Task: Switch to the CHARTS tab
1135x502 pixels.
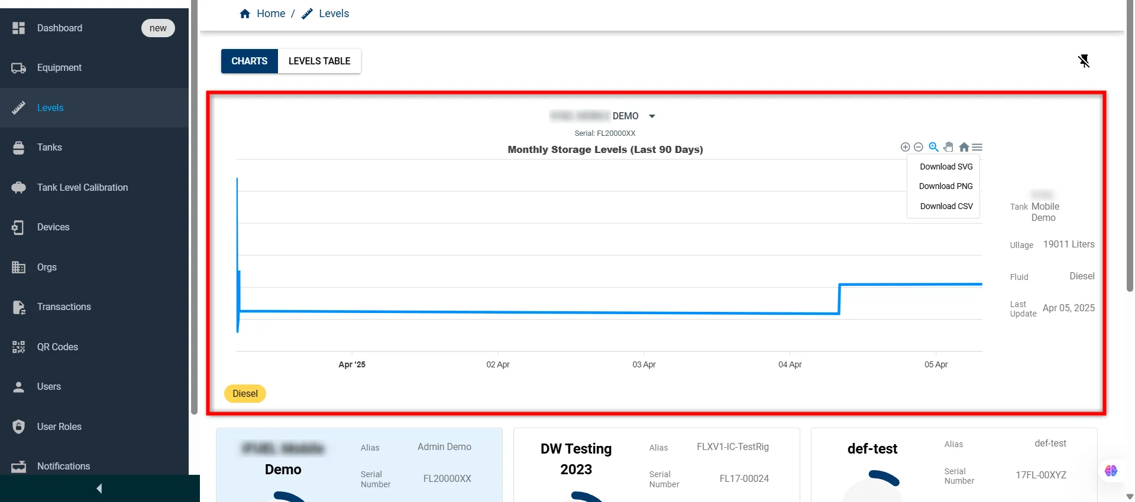Action: (250, 61)
